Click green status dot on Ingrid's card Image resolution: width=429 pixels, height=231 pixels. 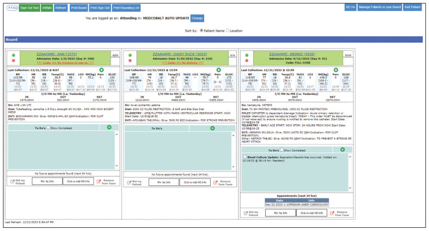pos(247,55)
